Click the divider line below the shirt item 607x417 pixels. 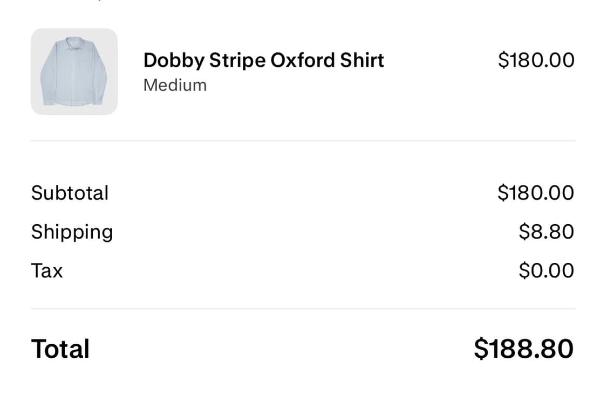coord(303,141)
